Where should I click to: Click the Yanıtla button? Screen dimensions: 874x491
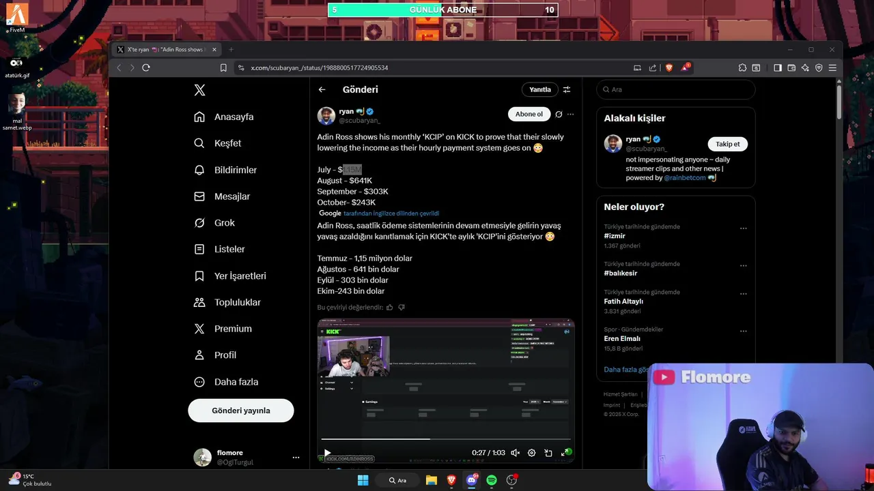click(x=539, y=89)
